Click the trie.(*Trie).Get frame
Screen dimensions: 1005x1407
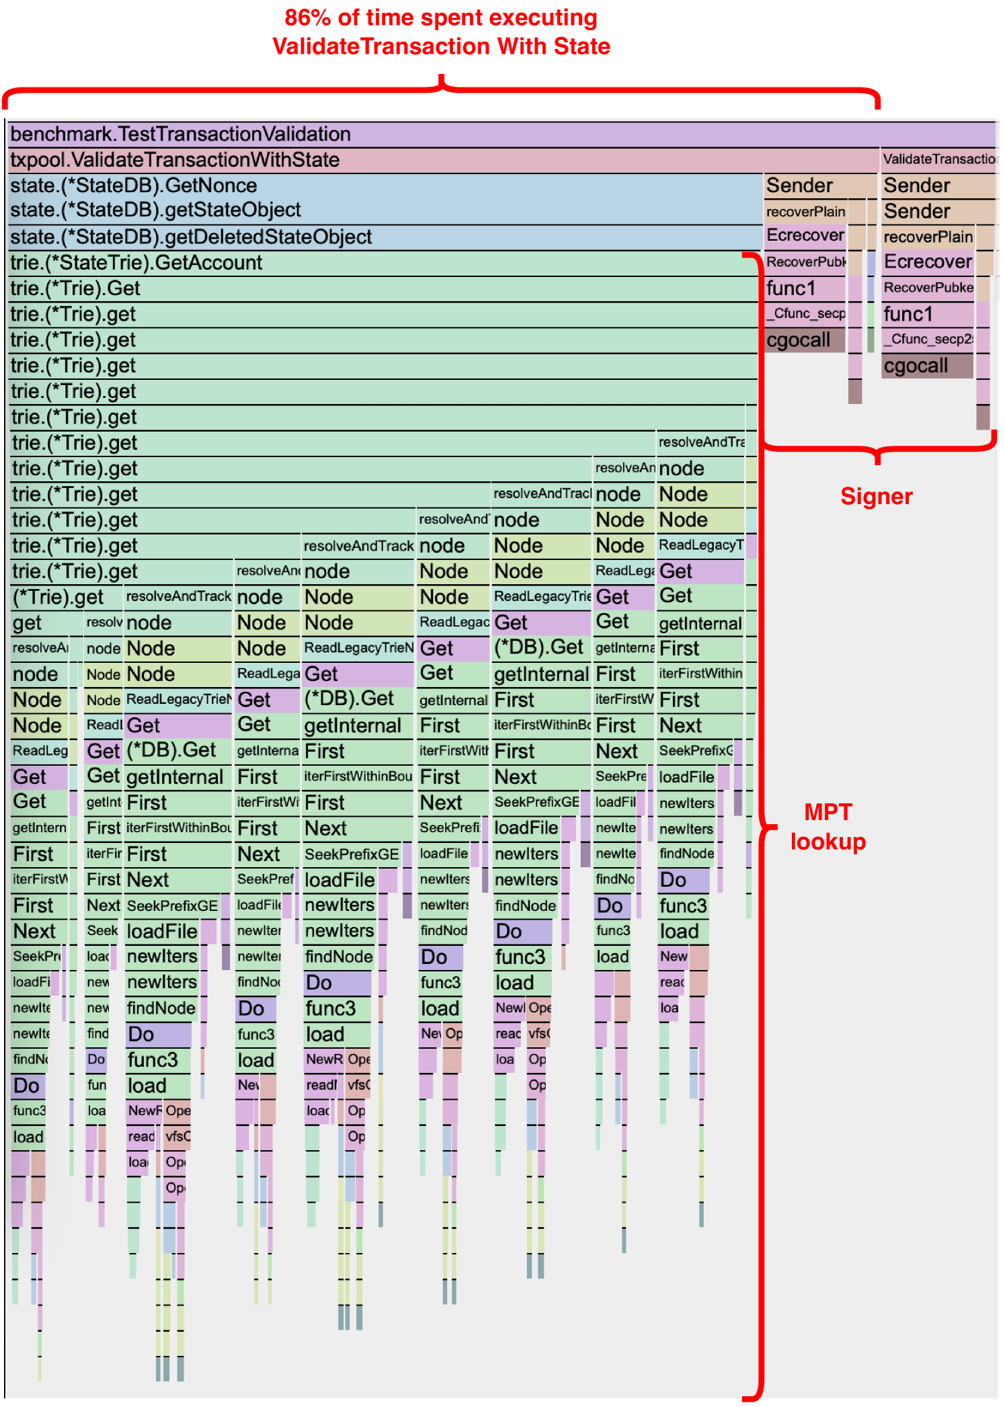383,288
